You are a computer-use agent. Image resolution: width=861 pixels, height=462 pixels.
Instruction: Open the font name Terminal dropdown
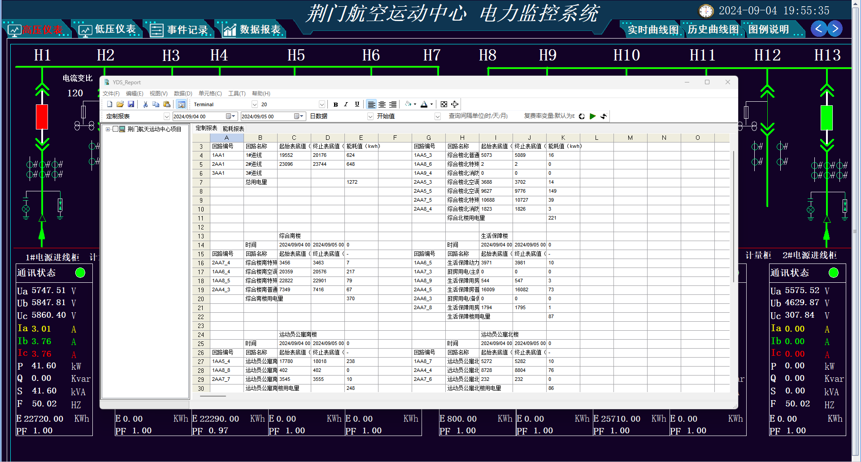coord(255,104)
